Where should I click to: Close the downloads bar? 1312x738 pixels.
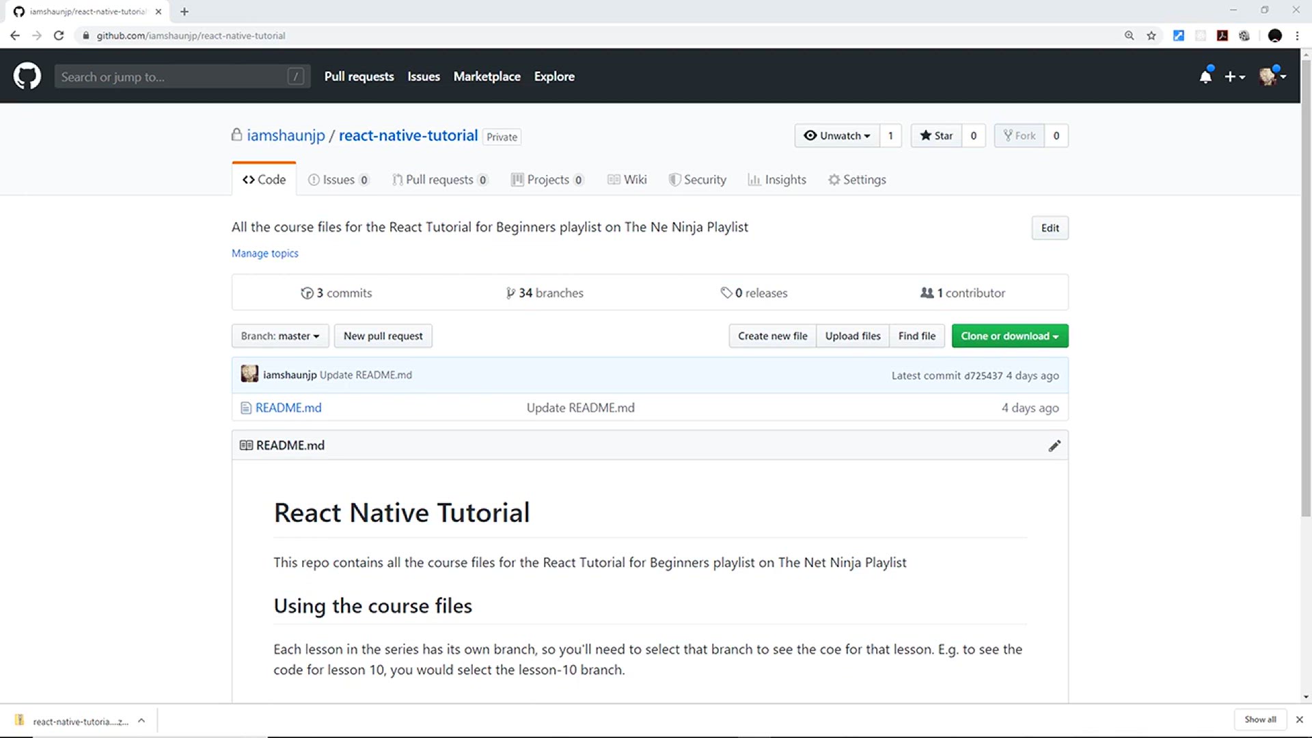(1300, 720)
